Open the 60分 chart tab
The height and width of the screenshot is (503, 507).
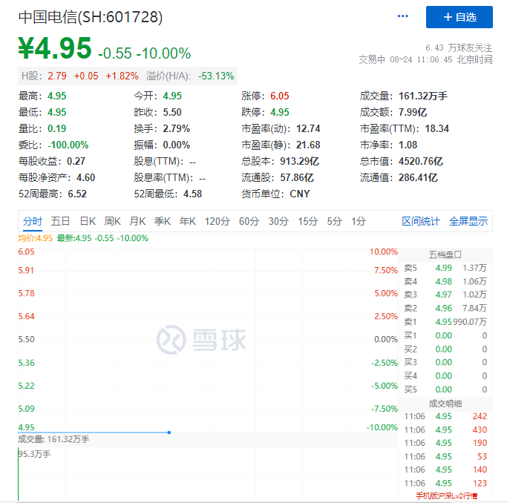(249, 221)
